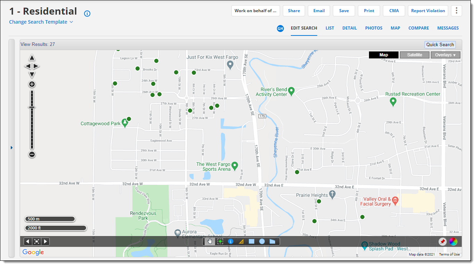Open the Overlays dropdown

point(445,55)
